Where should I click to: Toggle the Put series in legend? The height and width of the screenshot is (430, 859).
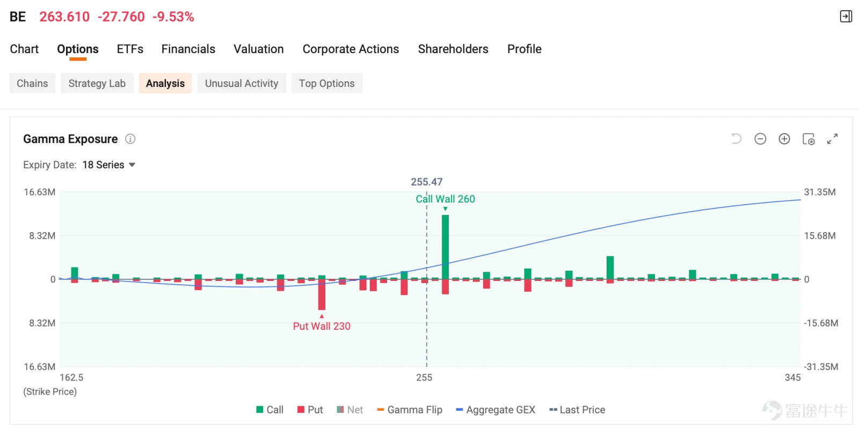pos(310,410)
